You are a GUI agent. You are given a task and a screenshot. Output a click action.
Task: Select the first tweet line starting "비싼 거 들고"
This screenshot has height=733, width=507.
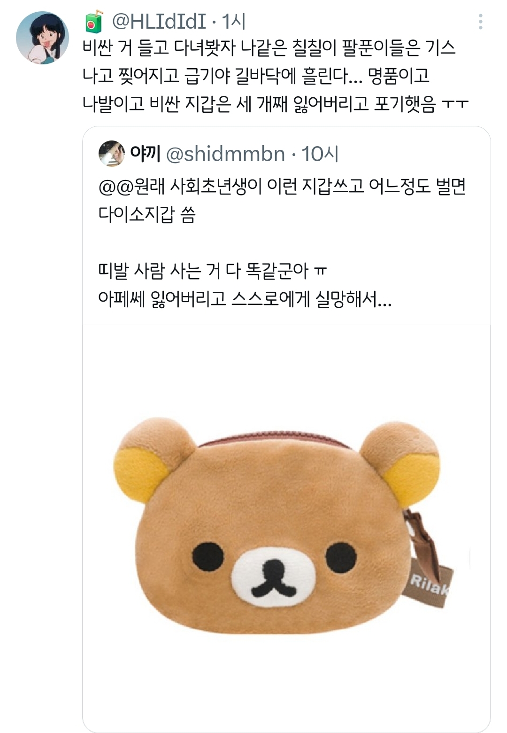(x=269, y=47)
